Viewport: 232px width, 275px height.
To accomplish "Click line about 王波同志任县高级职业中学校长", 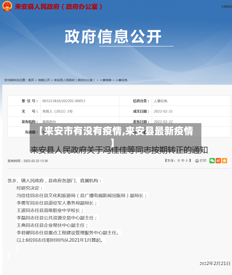I will tap(50, 210).
